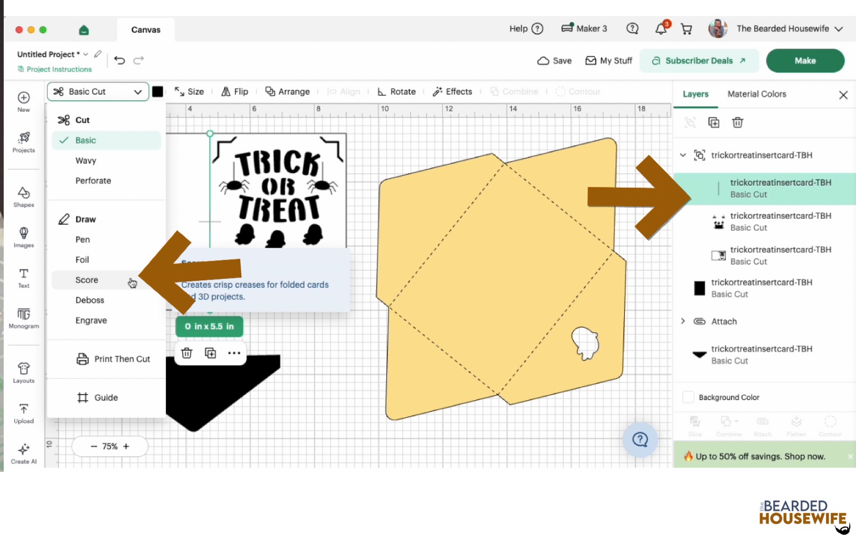Switch to Material Colors tab
This screenshot has height=544, width=856.
(x=756, y=94)
